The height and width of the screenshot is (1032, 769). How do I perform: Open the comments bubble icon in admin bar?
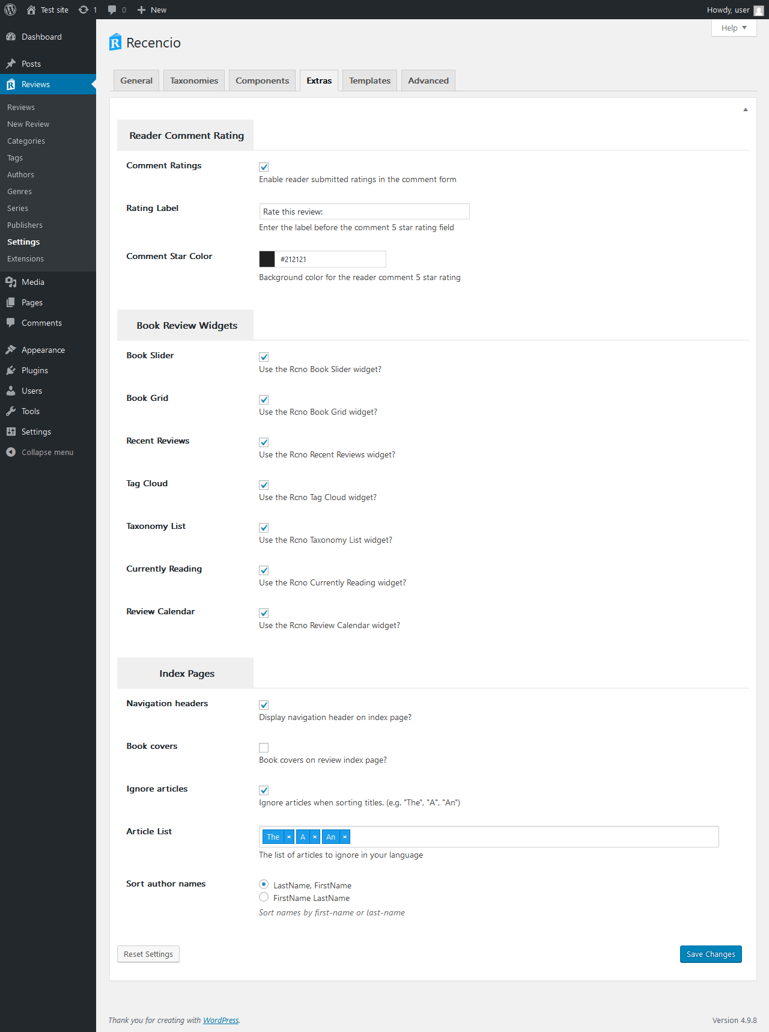[112, 10]
